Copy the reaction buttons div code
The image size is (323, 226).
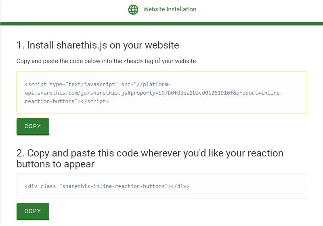tap(33, 211)
